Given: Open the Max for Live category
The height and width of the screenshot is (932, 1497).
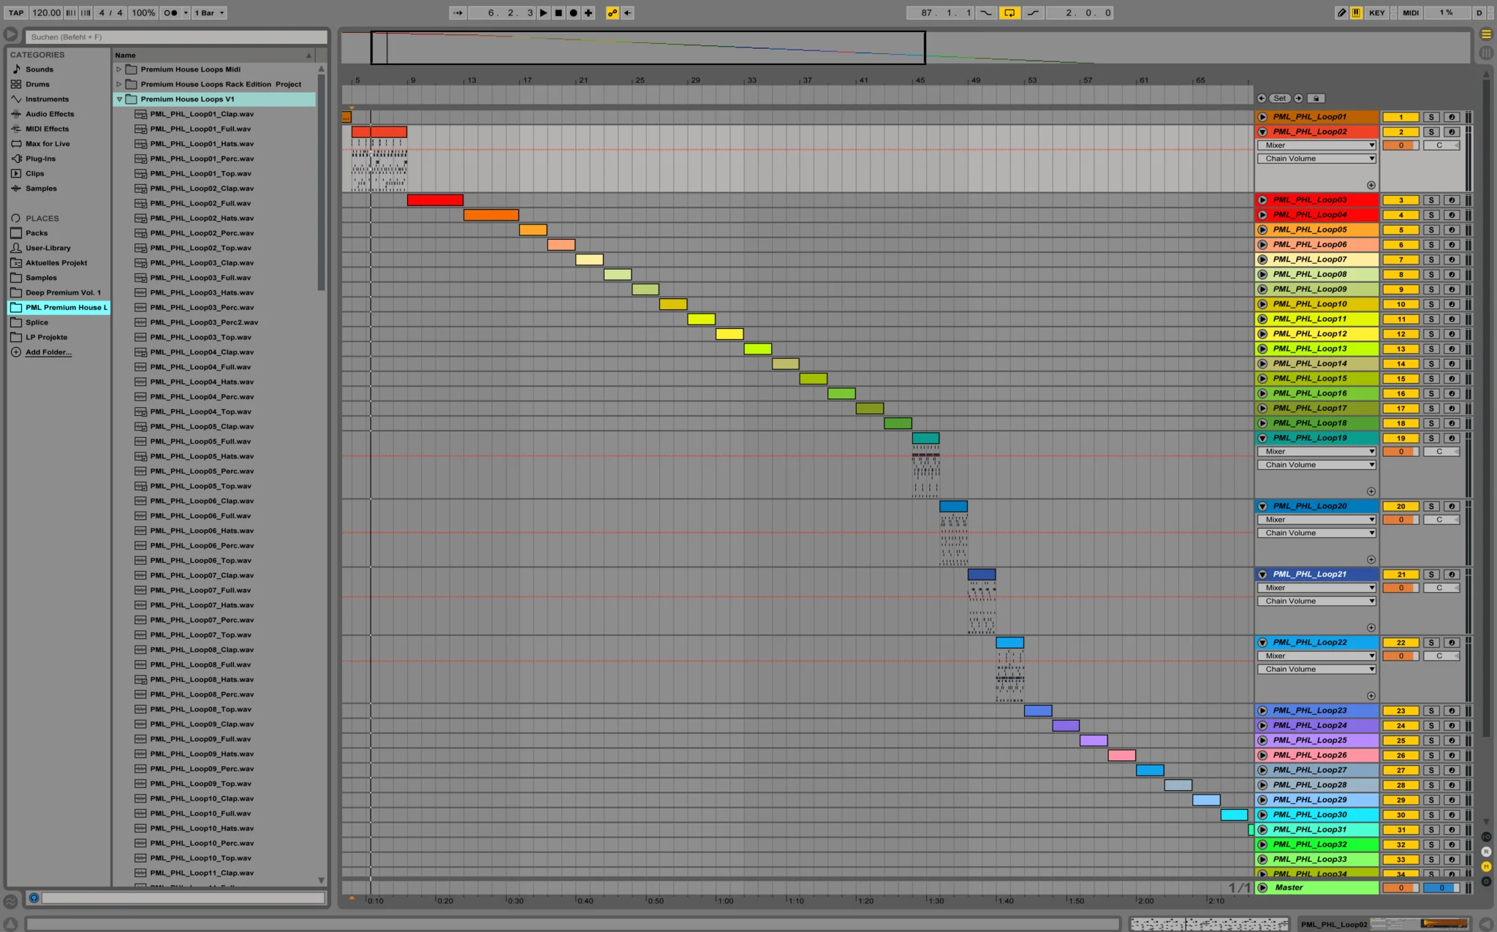Looking at the screenshot, I should 48,144.
